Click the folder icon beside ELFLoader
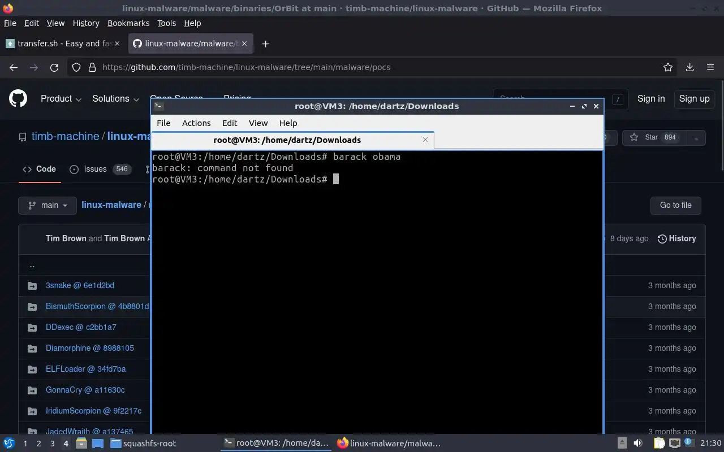This screenshot has height=452, width=724. click(32, 370)
